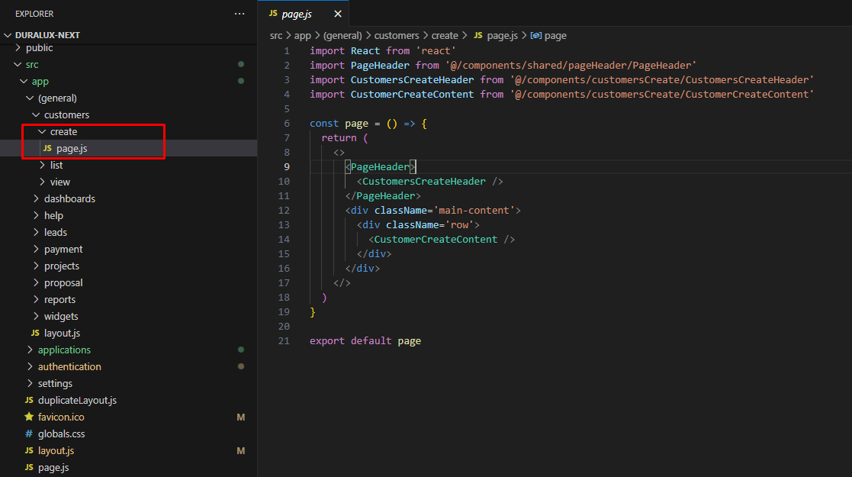852x477 pixels.
Task: Click breadcrumb segment create
Action: pyautogui.click(x=445, y=35)
